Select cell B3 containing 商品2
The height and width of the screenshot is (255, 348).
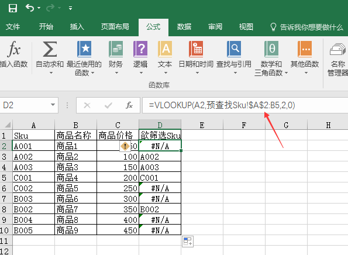(75, 157)
